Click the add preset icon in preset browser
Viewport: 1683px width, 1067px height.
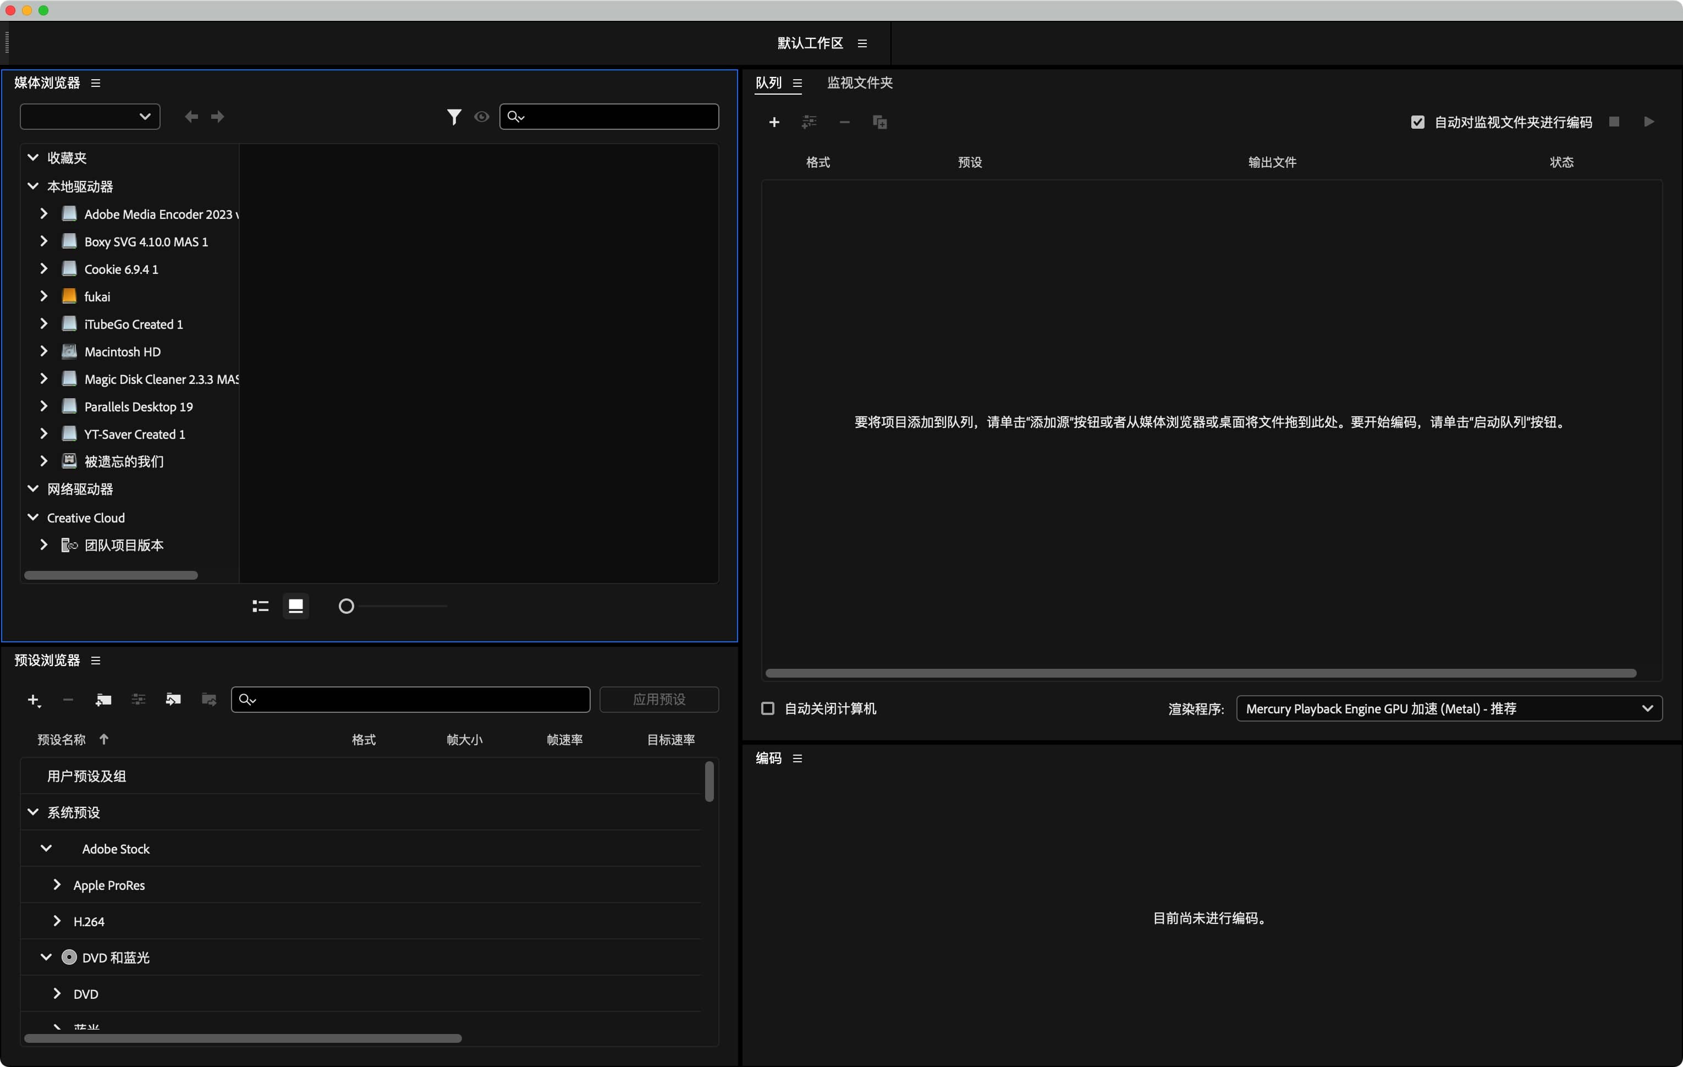[33, 700]
